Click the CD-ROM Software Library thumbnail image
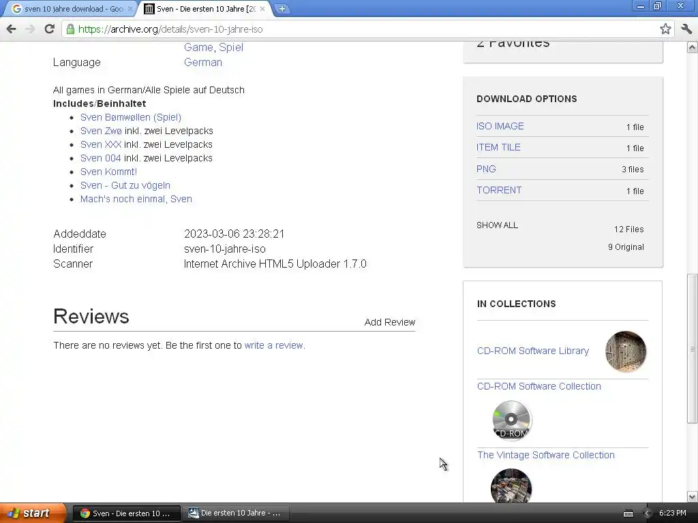The width and height of the screenshot is (698, 523). (626, 351)
